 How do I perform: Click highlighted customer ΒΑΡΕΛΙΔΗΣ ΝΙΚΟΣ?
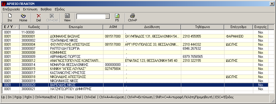tap(63, 85)
